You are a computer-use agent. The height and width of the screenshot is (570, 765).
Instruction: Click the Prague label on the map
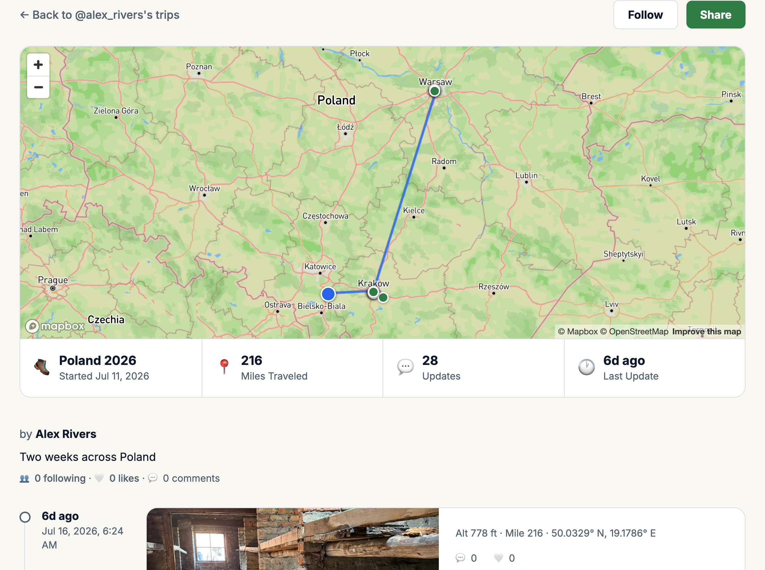53,280
